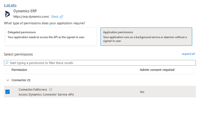Click the Dynamics ERP title text

(x=25, y=11)
